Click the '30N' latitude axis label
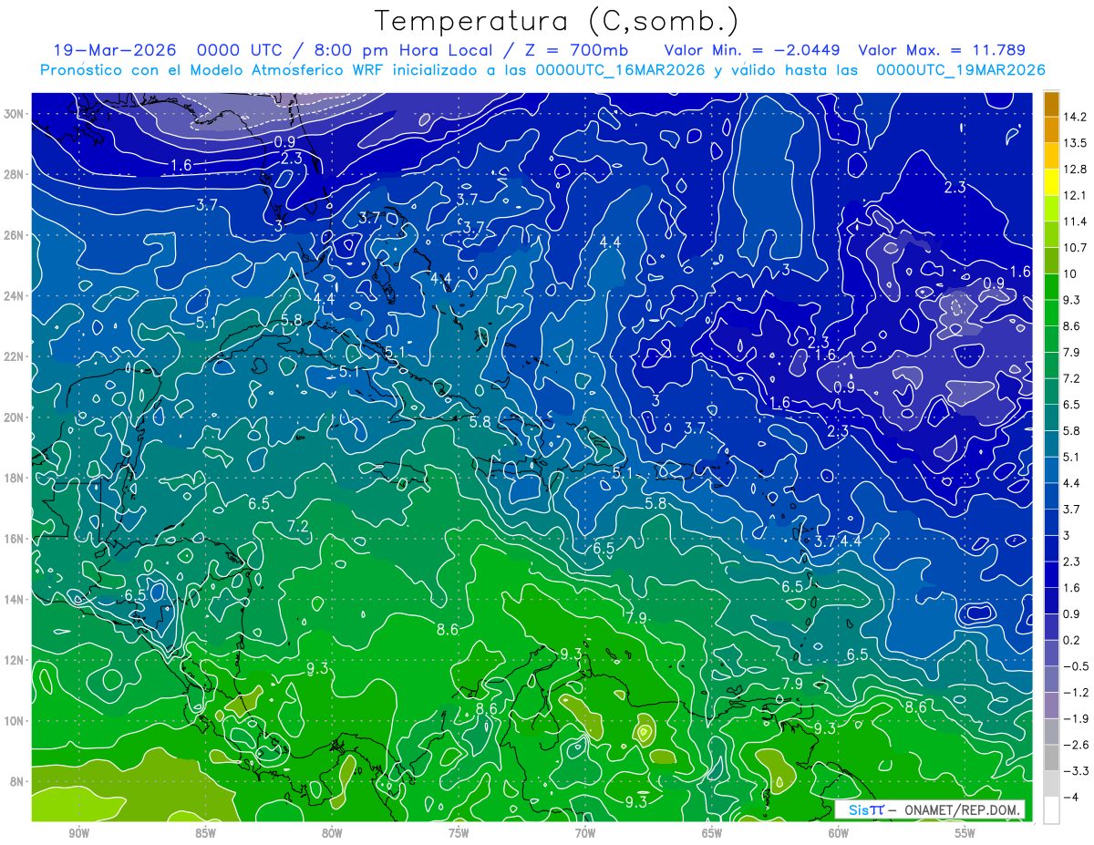This screenshot has height=845, width=1094. point(14,114)
